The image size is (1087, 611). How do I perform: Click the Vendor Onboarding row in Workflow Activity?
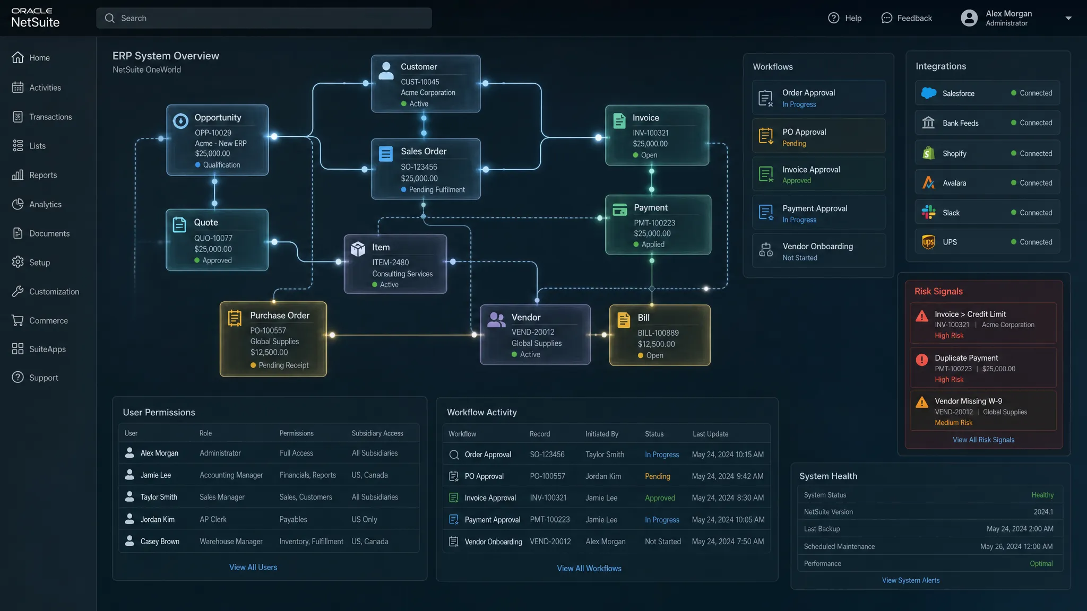(607, 542)
